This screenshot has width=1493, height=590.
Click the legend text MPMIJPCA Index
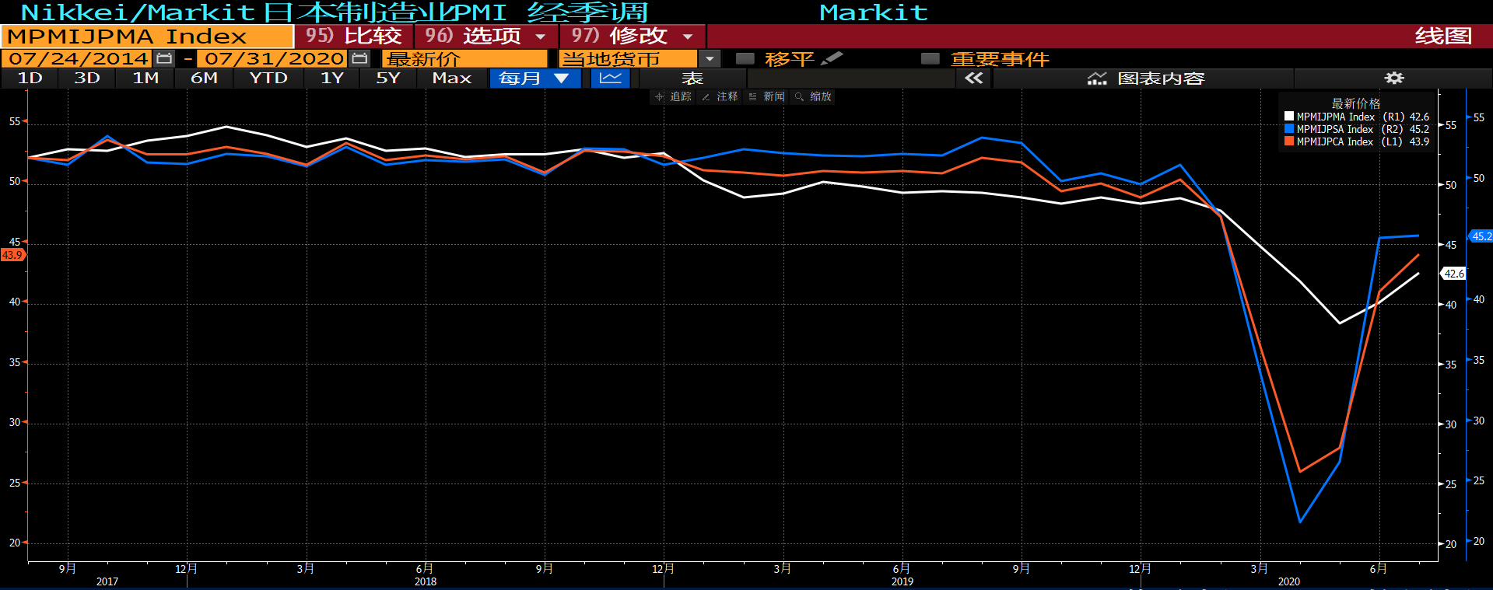click(1334, 141)
